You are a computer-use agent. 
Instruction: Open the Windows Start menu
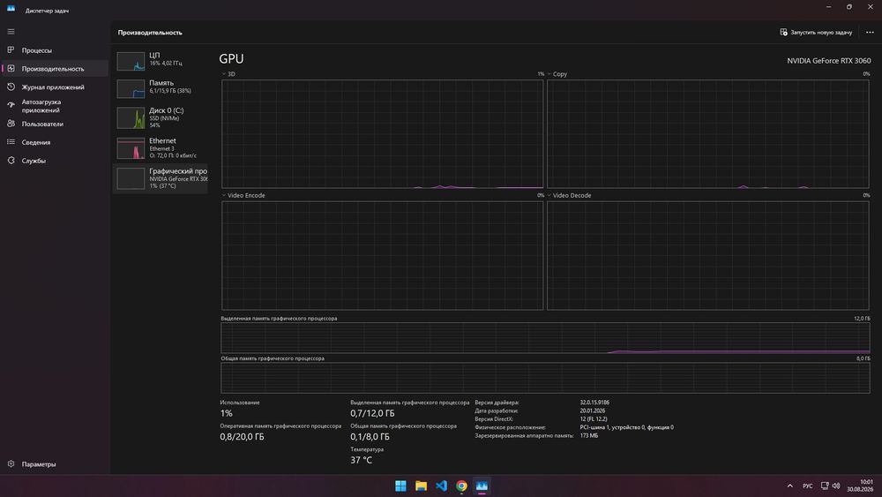pos(400,486)
